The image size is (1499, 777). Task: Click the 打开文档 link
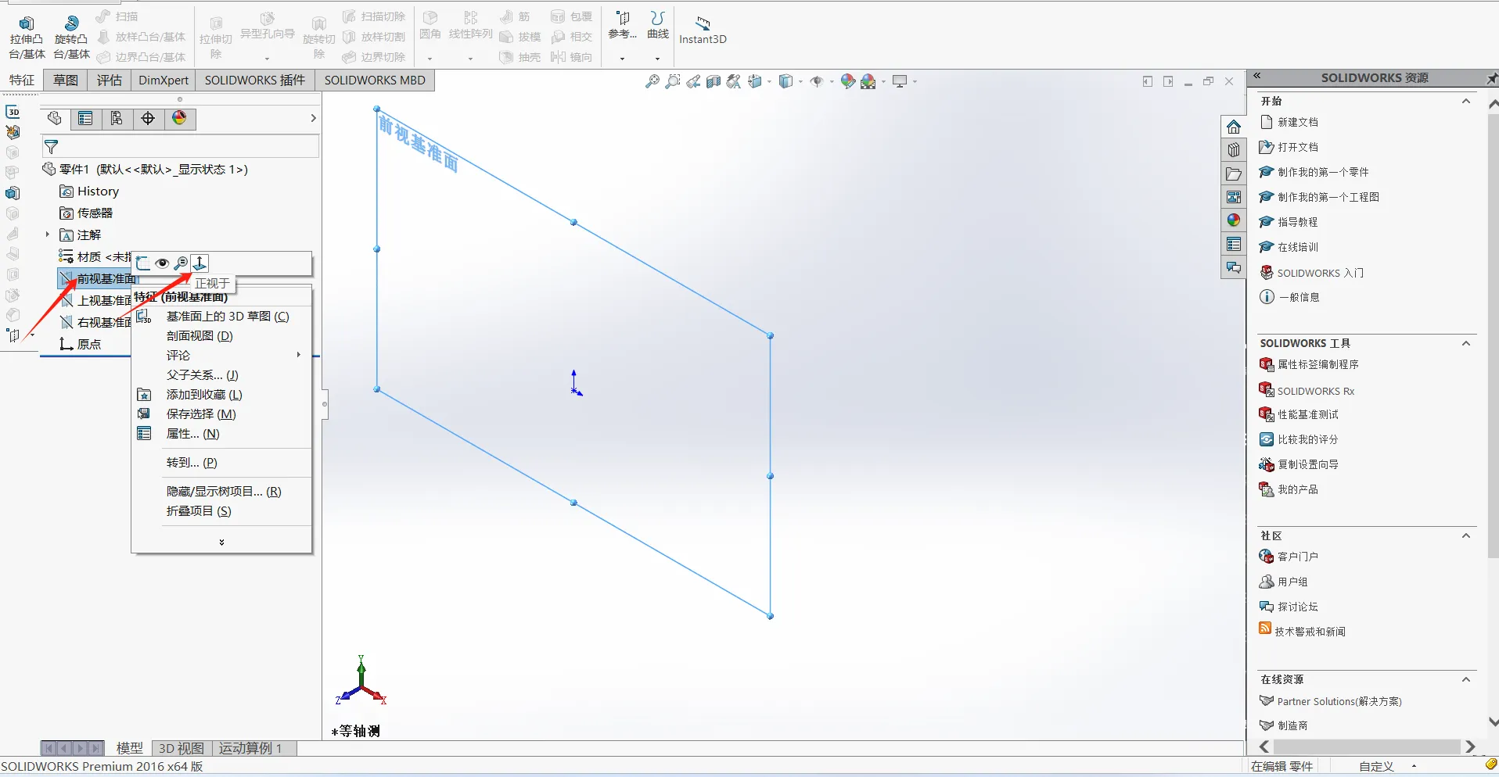pyautogui.click(x=1298, y=147)
